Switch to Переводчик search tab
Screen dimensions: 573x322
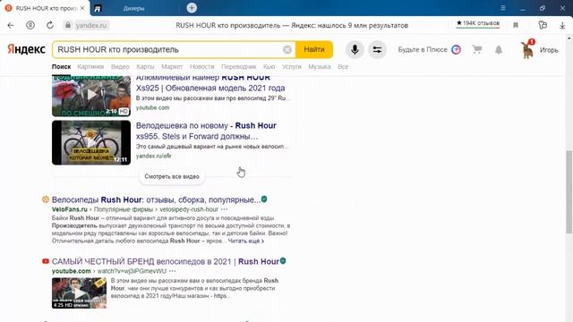[x=239, y=67]
